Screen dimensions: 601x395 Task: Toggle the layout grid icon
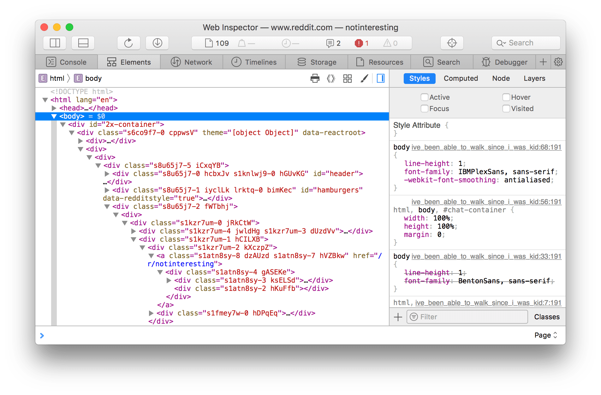click(348, 78)
